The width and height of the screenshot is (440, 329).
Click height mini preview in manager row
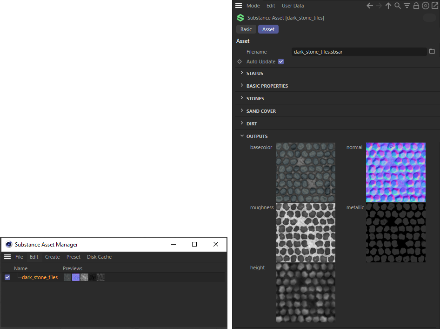point(101,277)
